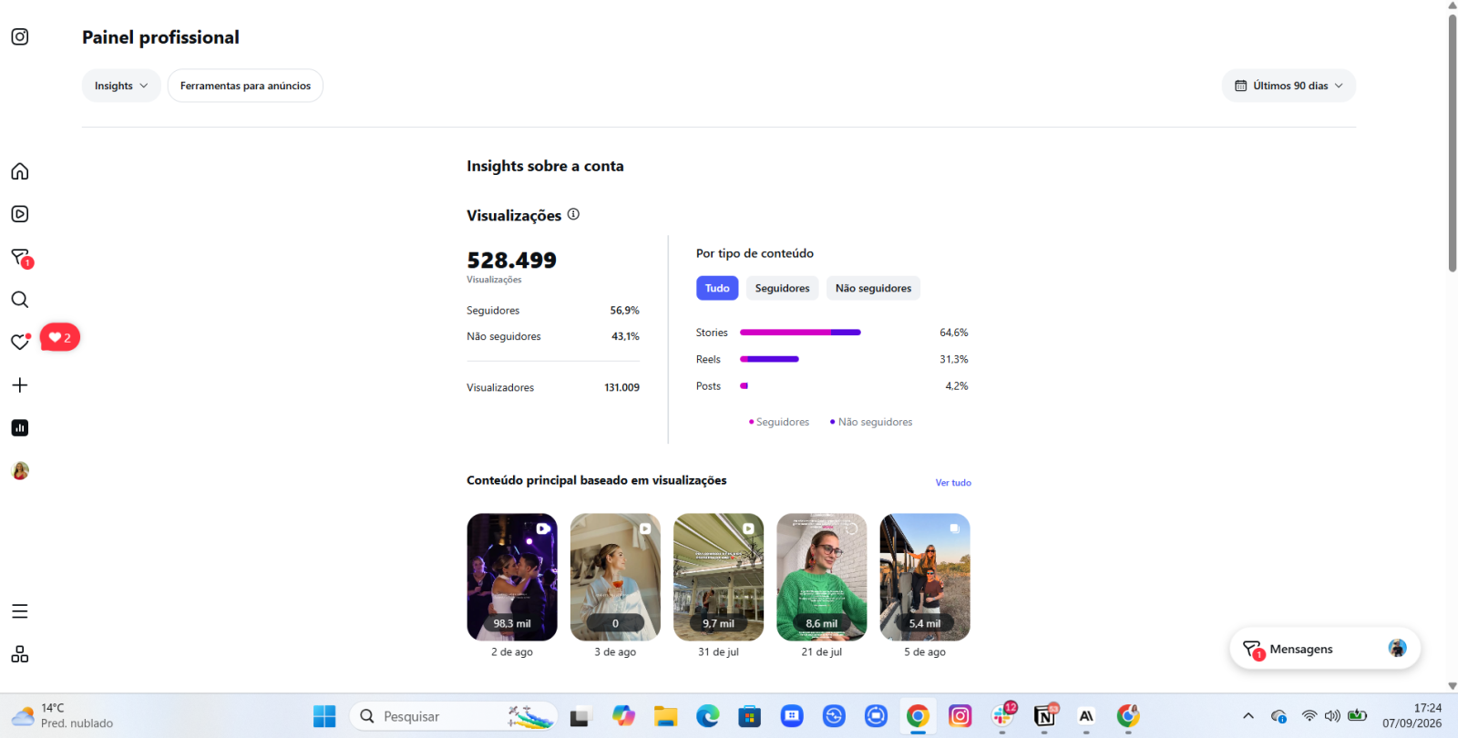Open Ferramentas para anúncios
The height and width of the screenshot is (738, 1458).
coord(245,86)
